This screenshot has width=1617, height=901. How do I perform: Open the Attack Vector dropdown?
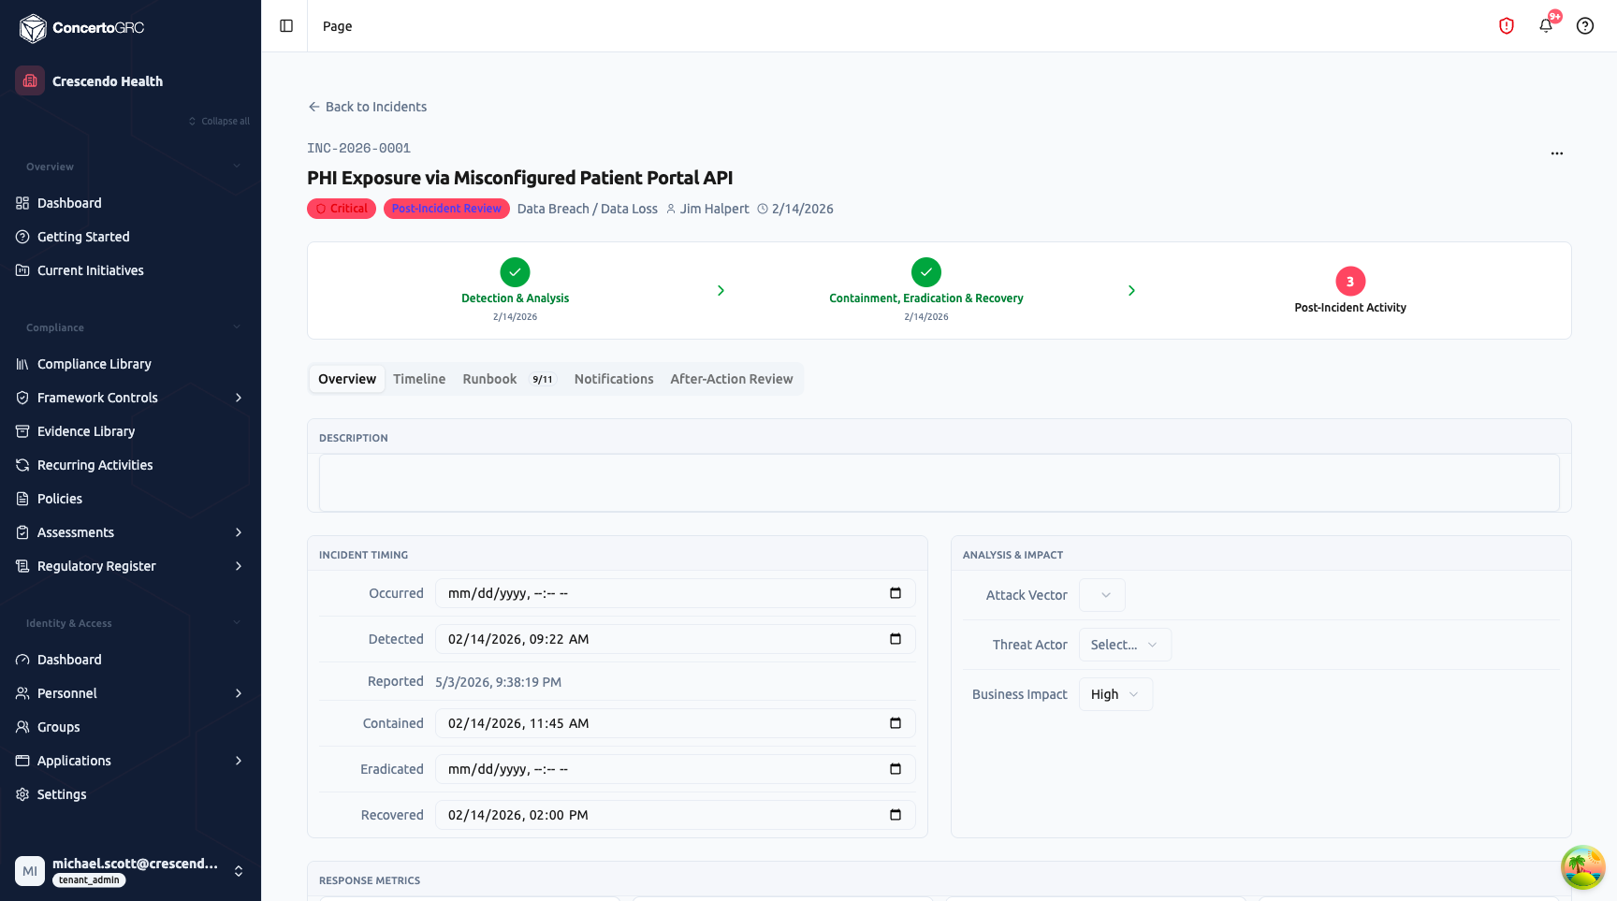pos(1102,595)
